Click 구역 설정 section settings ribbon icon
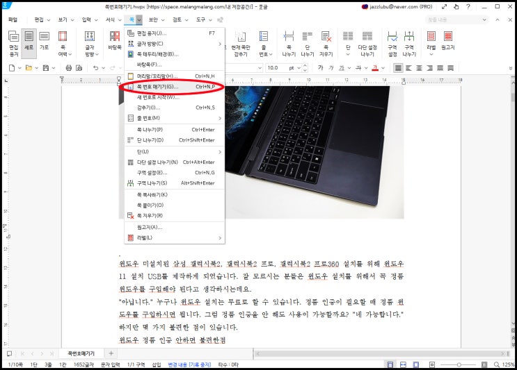The width and height of the screenshot is (517, 370). (x=392, y=44)
